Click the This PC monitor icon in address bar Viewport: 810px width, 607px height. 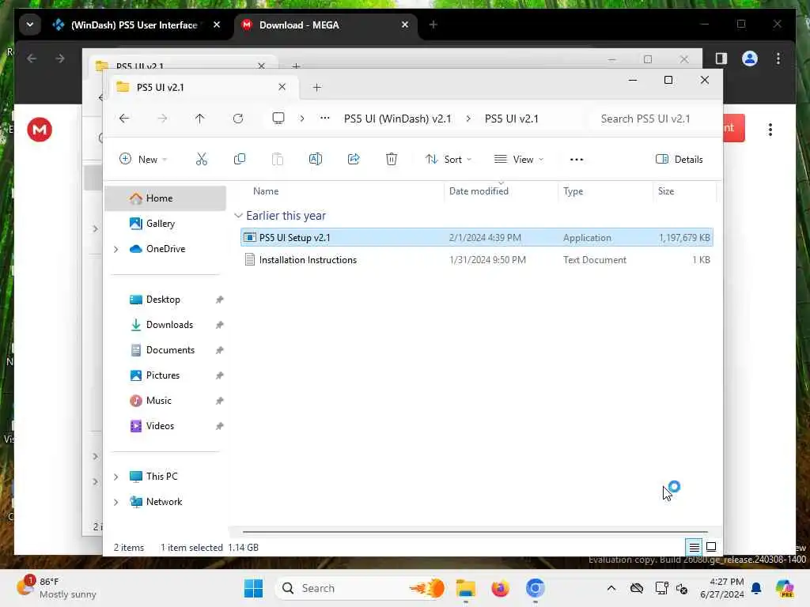(x=278, y=119)
